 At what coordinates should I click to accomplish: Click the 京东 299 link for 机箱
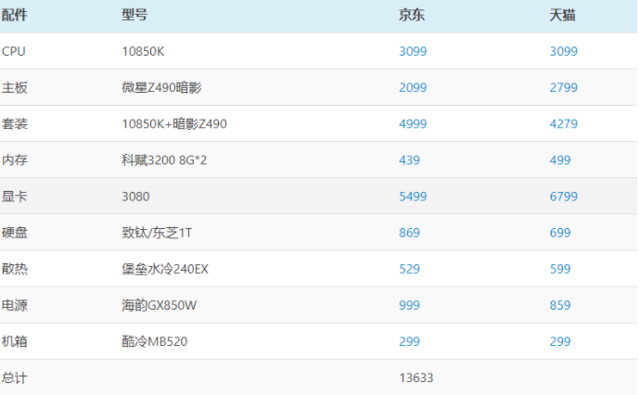(409, 341)
